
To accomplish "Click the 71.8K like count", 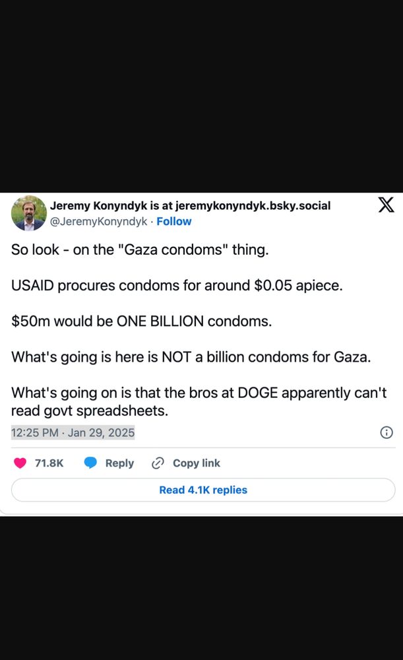I will point(49,463).
